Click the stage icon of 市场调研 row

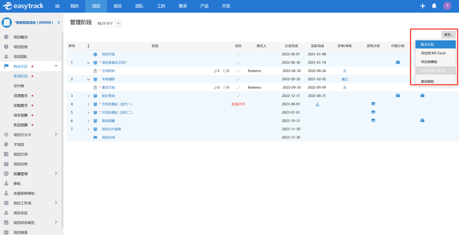[x=95, y=79]
